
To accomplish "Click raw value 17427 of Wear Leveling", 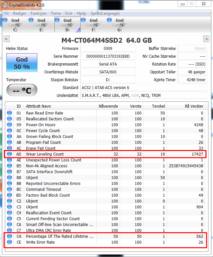I will (197, 154).
